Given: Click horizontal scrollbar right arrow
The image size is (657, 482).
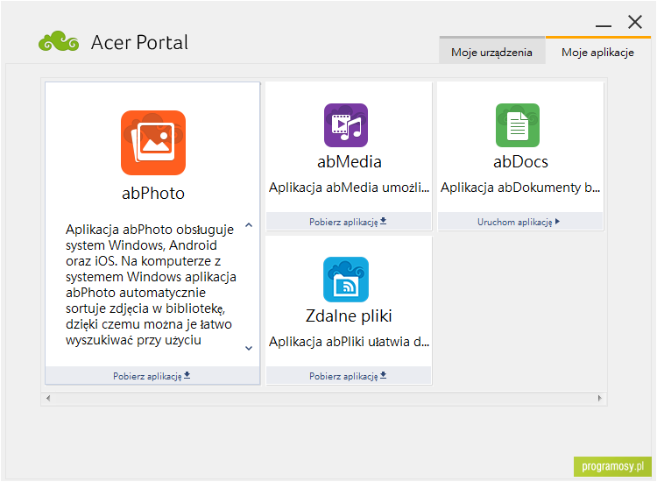Looking at the screenshot, I should tap(599, 398).
